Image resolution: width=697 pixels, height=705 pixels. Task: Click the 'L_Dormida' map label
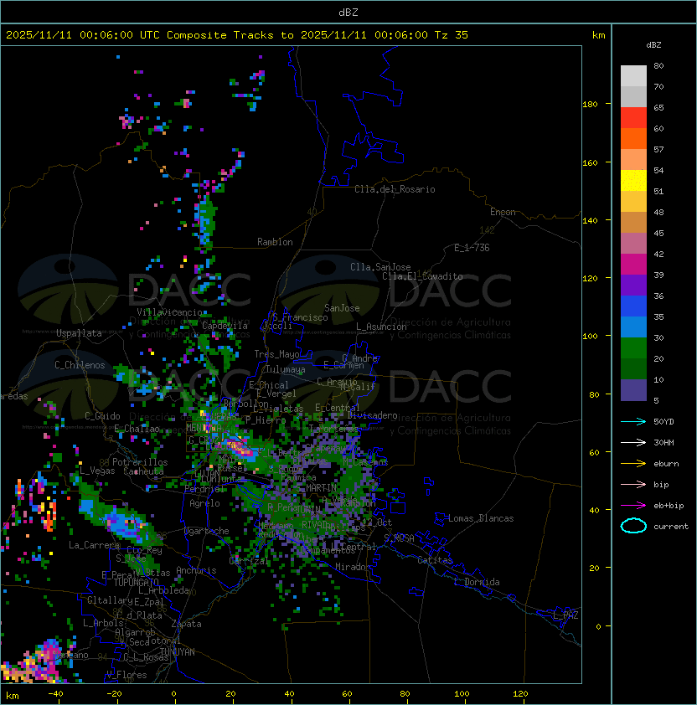477,582
